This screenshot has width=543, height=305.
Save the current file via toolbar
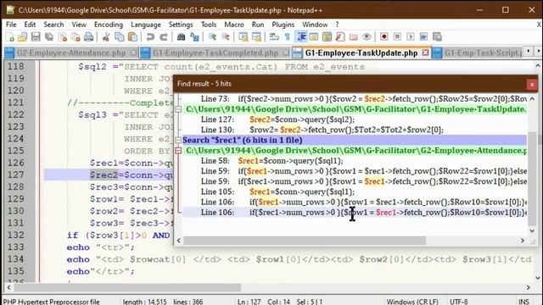pyautogui.click(x=36, y=37)
